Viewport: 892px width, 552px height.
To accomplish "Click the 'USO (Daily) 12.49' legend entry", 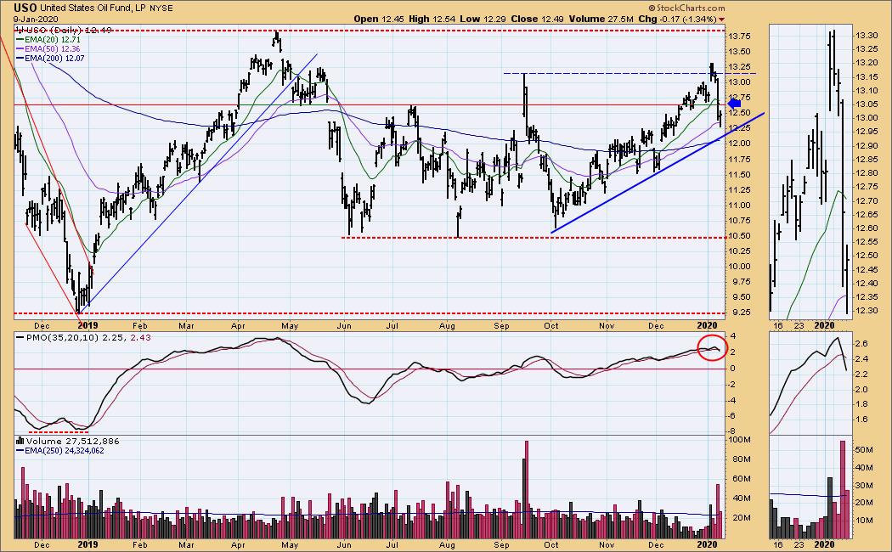I will click(x=68, y=30).
